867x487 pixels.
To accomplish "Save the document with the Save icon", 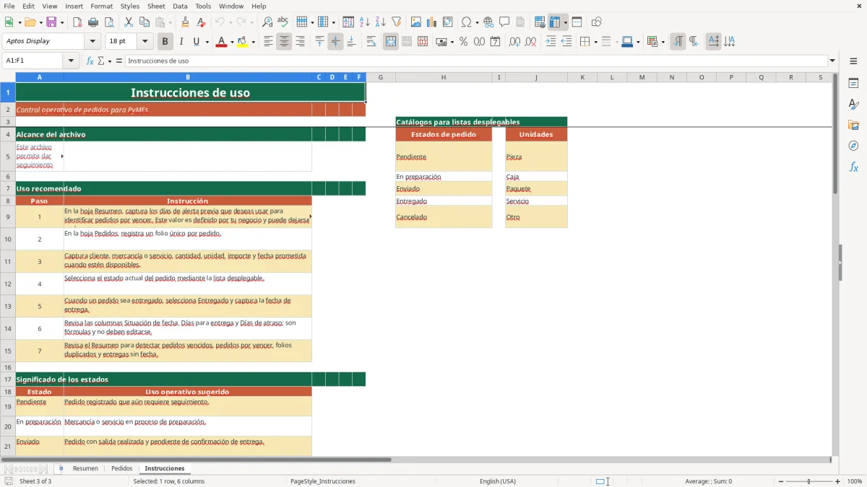I will click(x=51, y=22).
